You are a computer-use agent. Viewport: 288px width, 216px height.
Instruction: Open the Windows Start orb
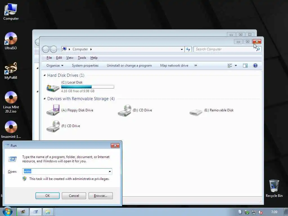click(x=8, y=211)
